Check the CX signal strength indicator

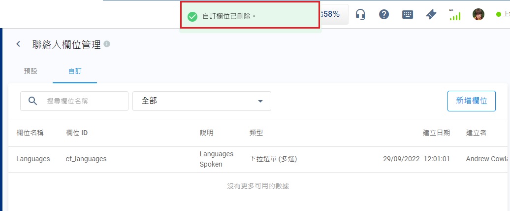pos(454,15)
